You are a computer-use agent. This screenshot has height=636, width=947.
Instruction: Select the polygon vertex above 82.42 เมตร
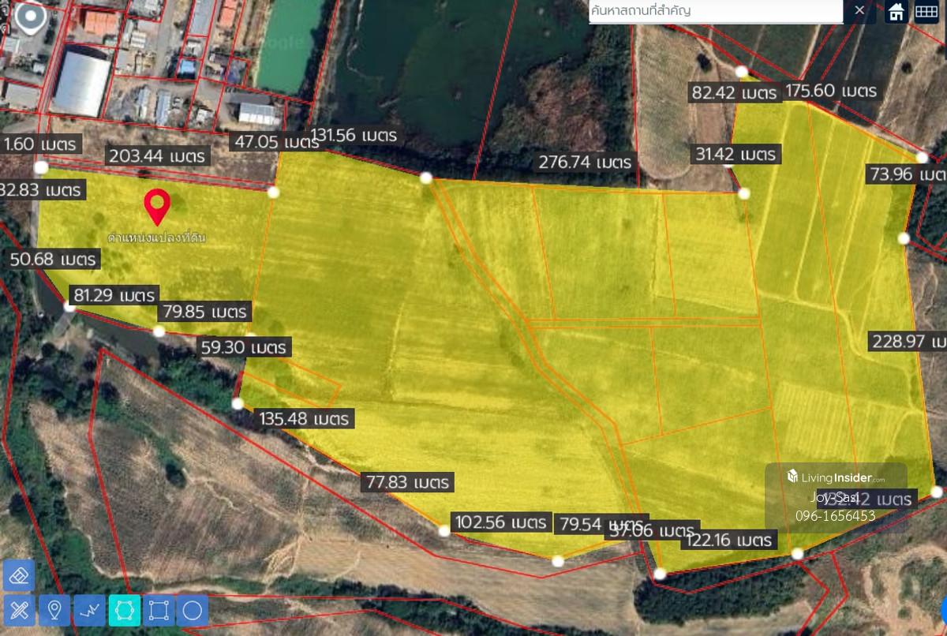click(x=742, y=72)
